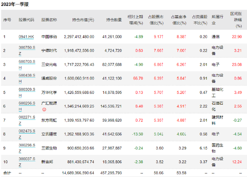Open the 002271.SZ stock code link
The image size is (247, 177).
[x=27, y=120]
